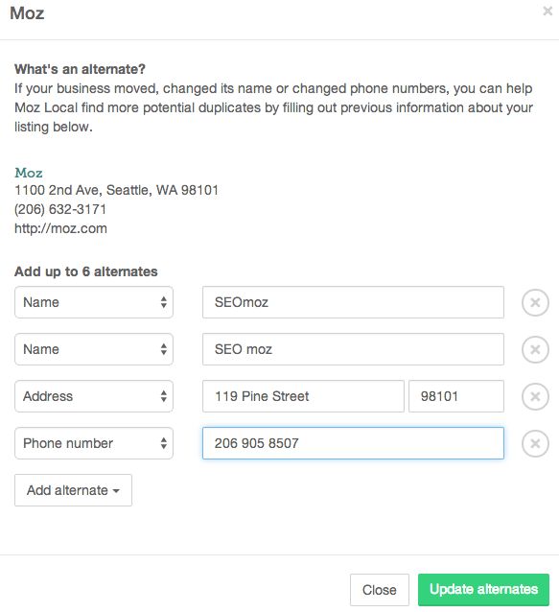
Task: Close the Moz dialog with the X
Action: (x=547, y=11)
